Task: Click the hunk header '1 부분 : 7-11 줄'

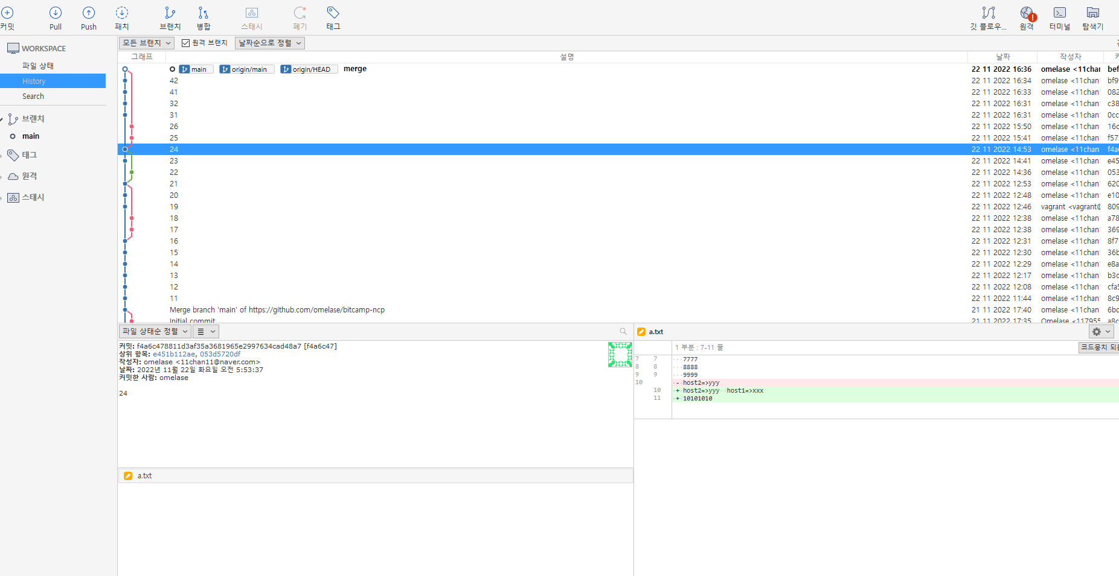Action: 699,347
